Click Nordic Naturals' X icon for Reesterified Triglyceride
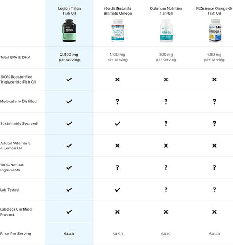 pyautogui.click(x=118, y=80)
